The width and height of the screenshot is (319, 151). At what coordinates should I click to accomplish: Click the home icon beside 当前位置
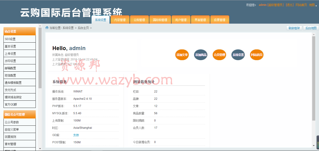coord(47,28)
